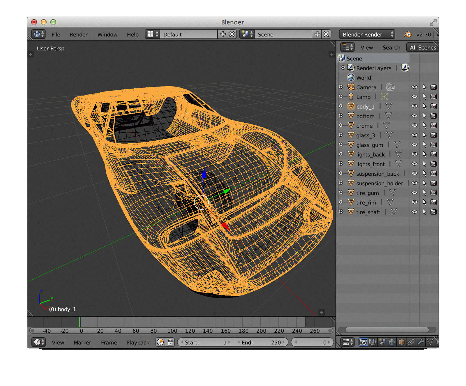Disable rendering for the Camera object

(x=434, y=87)
